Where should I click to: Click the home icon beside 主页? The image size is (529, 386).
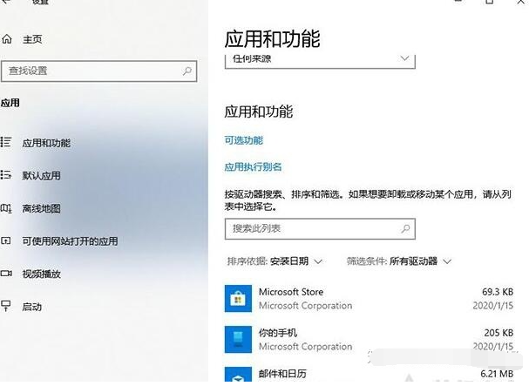click(7, 39)
